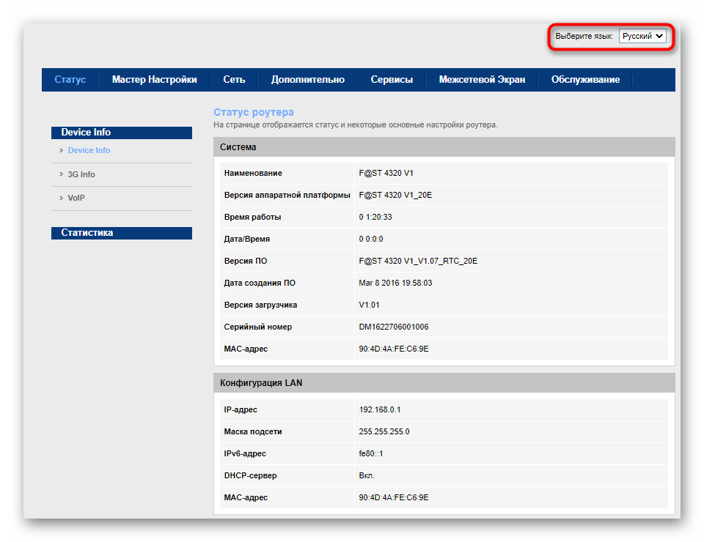This screenshot has width=704, height=542.
Task: Select Сервисы in the navigation bar
Action: tap(392, 80)
